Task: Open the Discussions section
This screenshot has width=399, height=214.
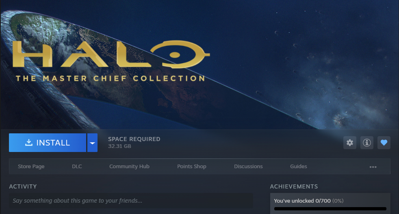Action: click(248, 167)
